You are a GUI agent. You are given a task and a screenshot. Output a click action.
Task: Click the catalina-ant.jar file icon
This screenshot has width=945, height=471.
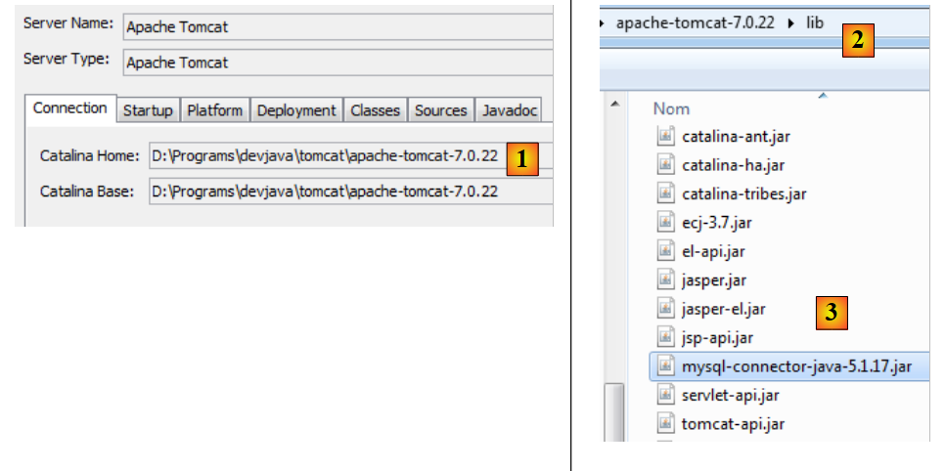coord(666,137)
